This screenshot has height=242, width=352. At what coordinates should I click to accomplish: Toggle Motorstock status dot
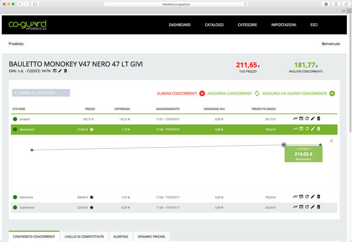pos(15,129)
